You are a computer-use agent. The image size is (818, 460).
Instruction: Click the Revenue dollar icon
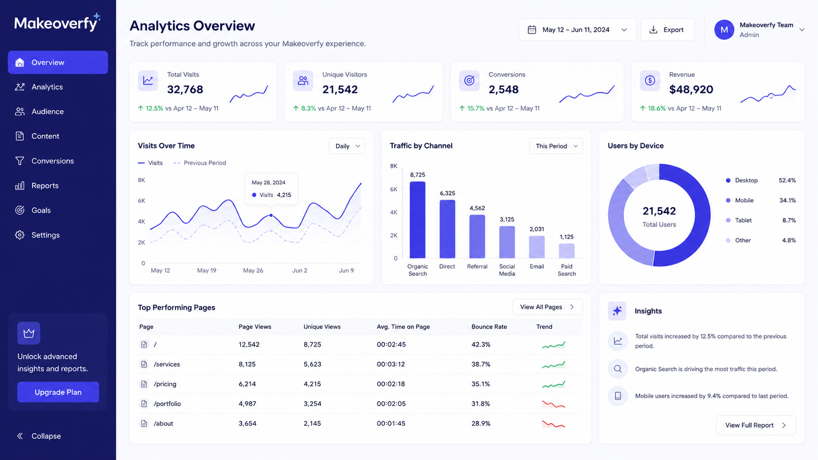pos(650,81)
